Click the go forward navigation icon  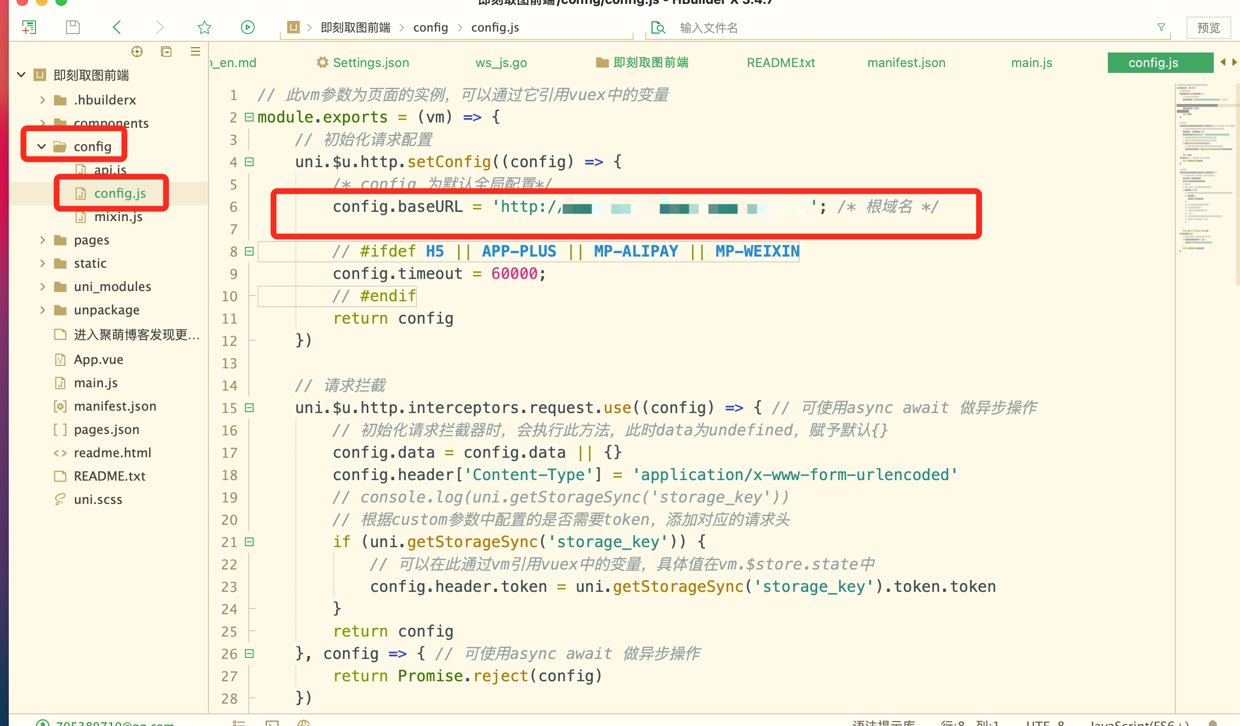tap(158, 28)
